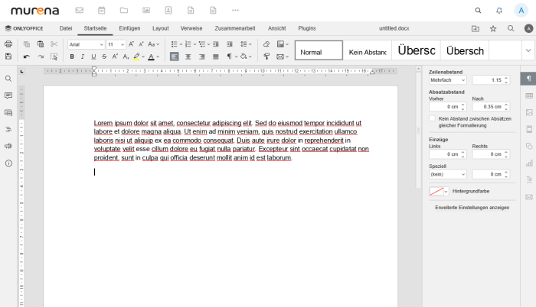Screen dimensions: 536x307
Task: Expand the paragraph styles gallery
Action: (528, 50)
